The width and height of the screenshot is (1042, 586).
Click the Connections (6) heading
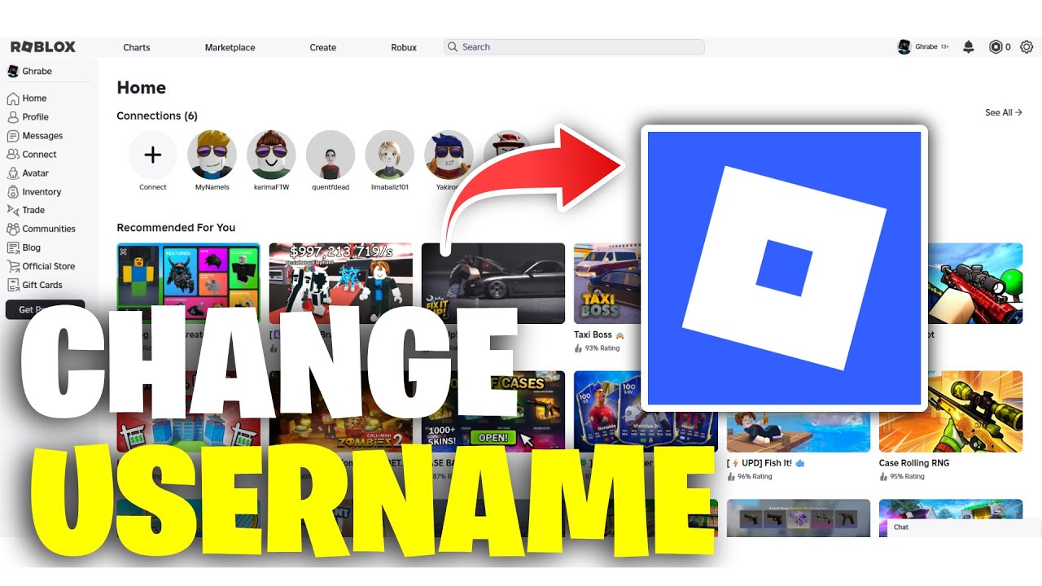click(157, 116)
